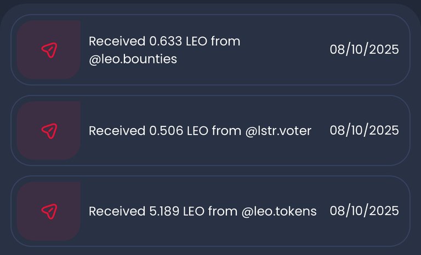Select the date of the 5.189 LEO transaction
421x255 pixels.
click(365, 211)
